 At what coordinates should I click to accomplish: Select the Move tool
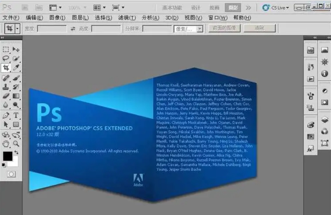click(16, 49)
